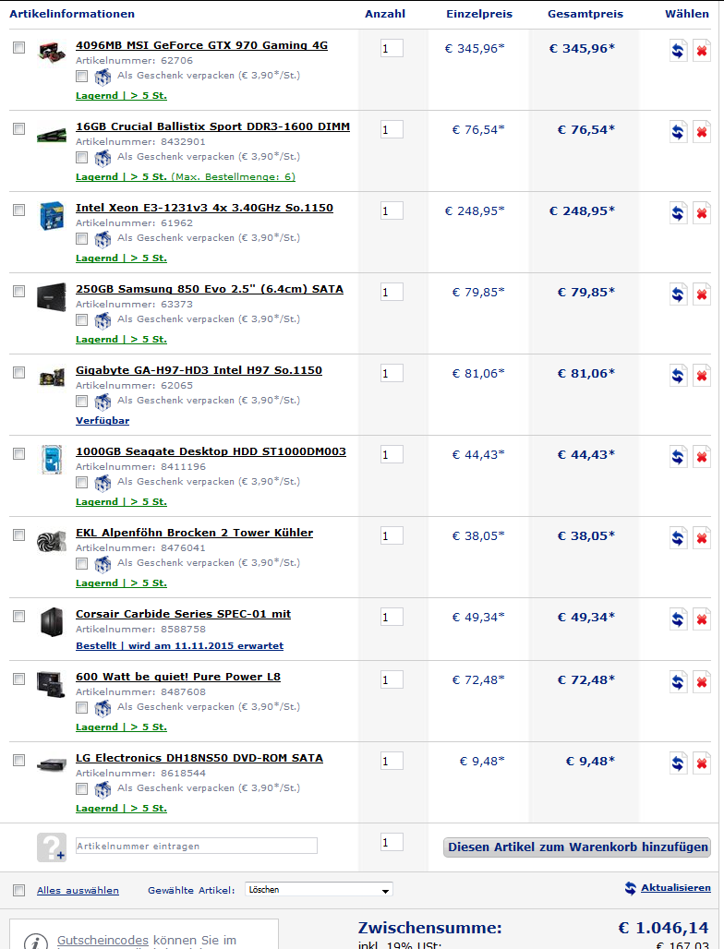Click the gift icon under Crucial Ballistix Sport
Image resolution: width=724 pixels, height=949 pixels.
click(103, 157)
